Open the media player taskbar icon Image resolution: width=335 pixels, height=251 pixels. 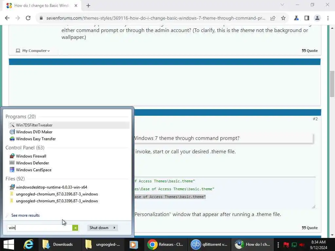(134, 244)
